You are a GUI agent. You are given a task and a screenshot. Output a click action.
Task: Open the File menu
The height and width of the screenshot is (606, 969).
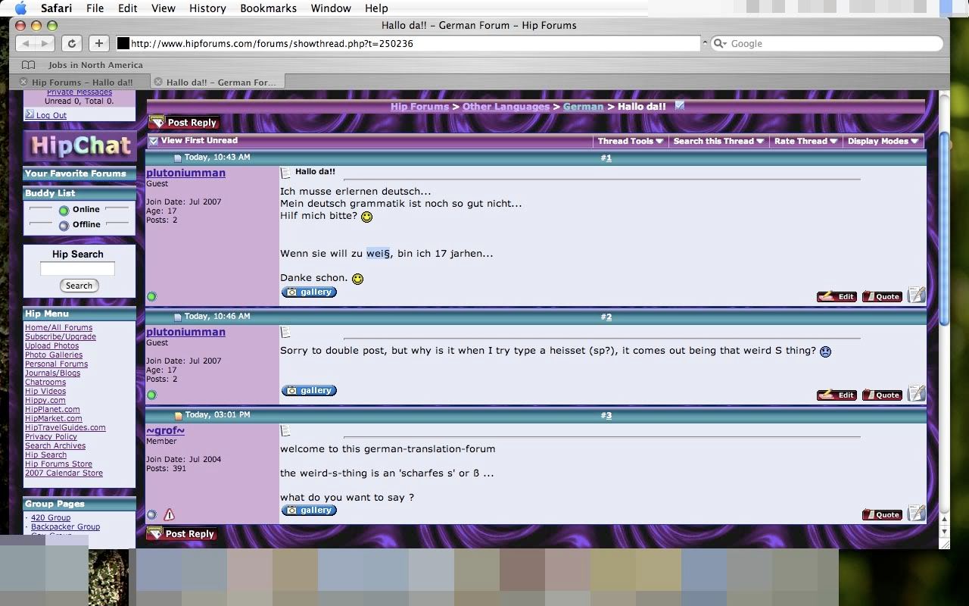click(x=95, y=8)
